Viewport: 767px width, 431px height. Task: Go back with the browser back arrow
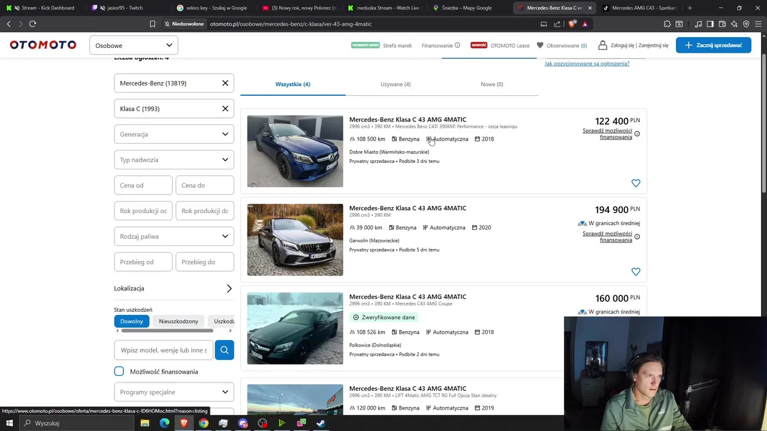click(8, 24)
